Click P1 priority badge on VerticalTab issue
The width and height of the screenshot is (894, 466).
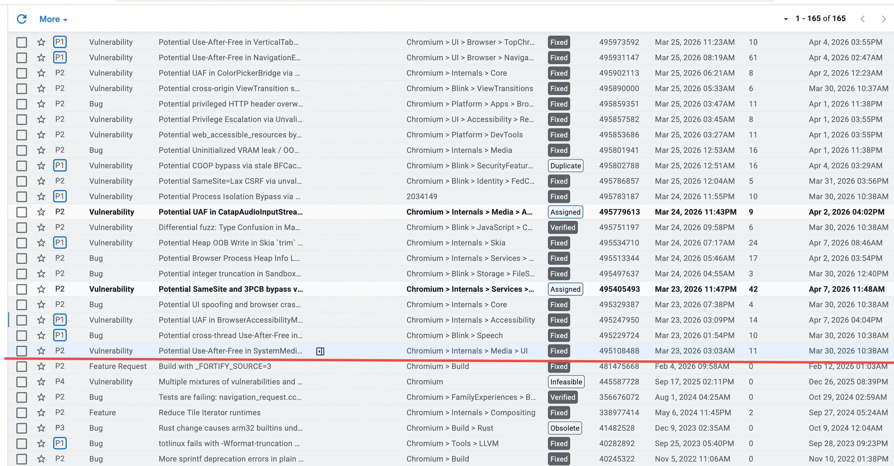click(x=60, y=42)
